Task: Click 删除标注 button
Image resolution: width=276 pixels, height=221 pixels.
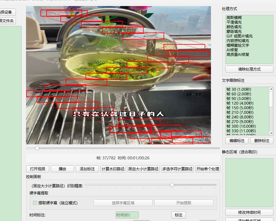Action: pos(262,141)
